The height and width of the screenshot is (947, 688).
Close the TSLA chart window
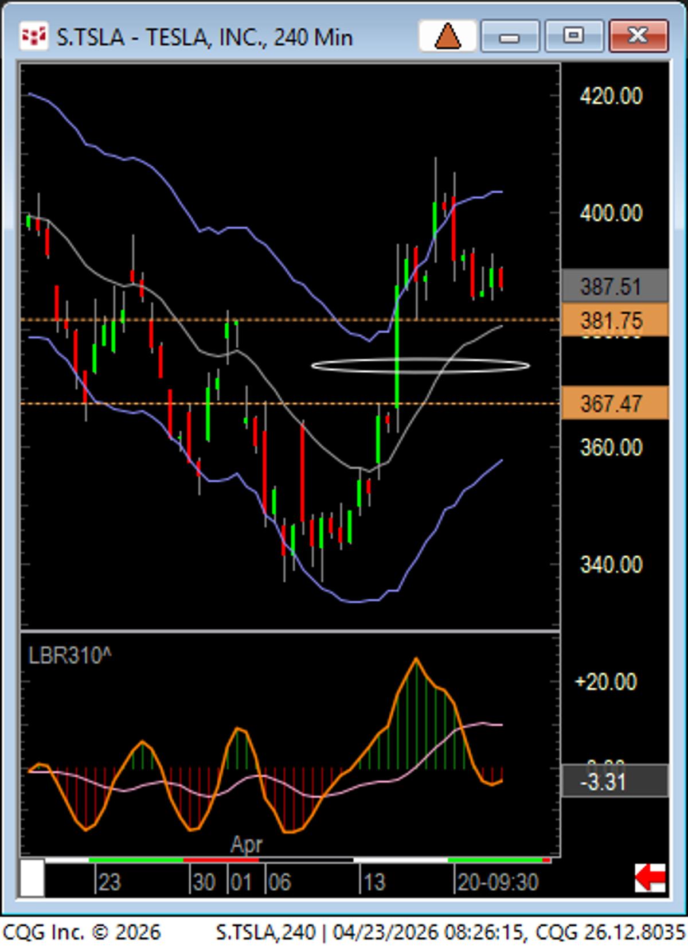(x=638, y=37)
